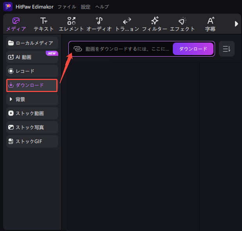Switch to the テキスト tab
Screen dimensions: 242x231
[44, 24]
